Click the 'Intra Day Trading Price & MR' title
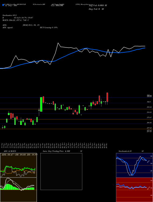This screenshot has height=202, width=153. point(56,151)
